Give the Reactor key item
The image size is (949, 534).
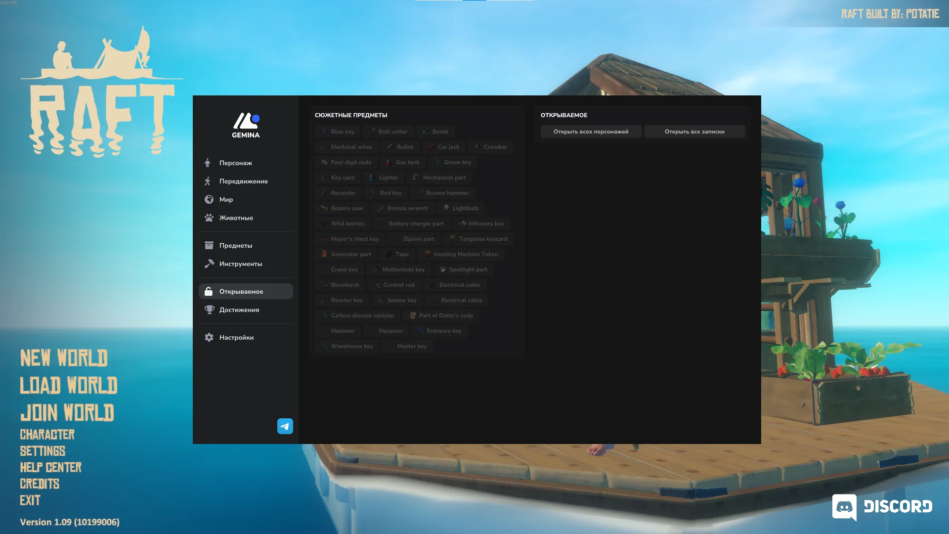pyautogui.click(x=342, y=300)
